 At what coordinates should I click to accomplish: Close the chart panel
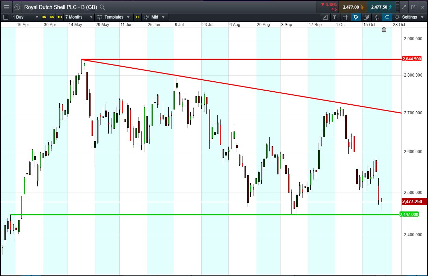(422, 7)
